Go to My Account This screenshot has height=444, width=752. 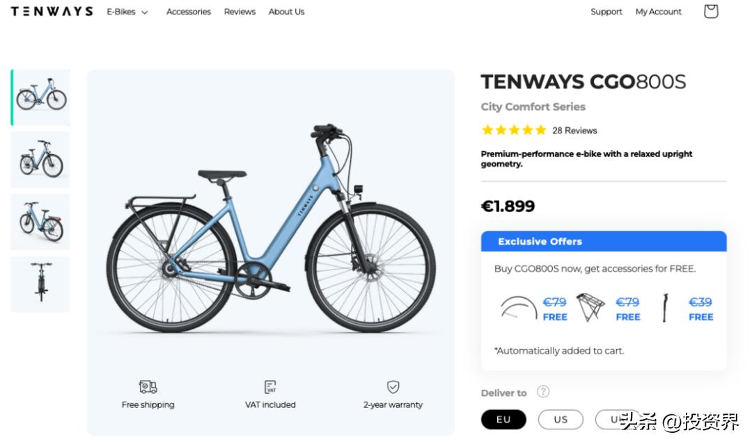tap(658, 12)
